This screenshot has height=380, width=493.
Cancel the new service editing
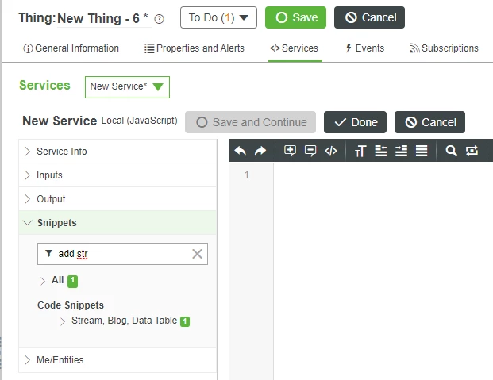(429, 122)
